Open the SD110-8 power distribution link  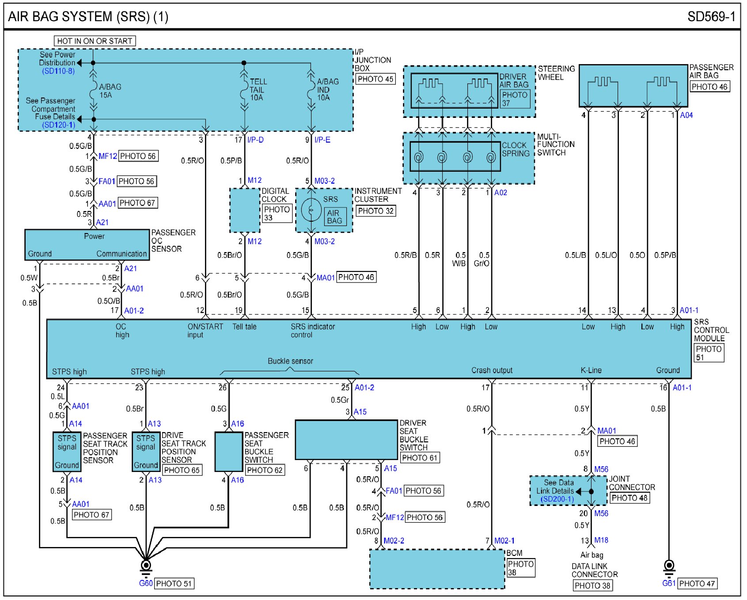click(x=58, y=71)
